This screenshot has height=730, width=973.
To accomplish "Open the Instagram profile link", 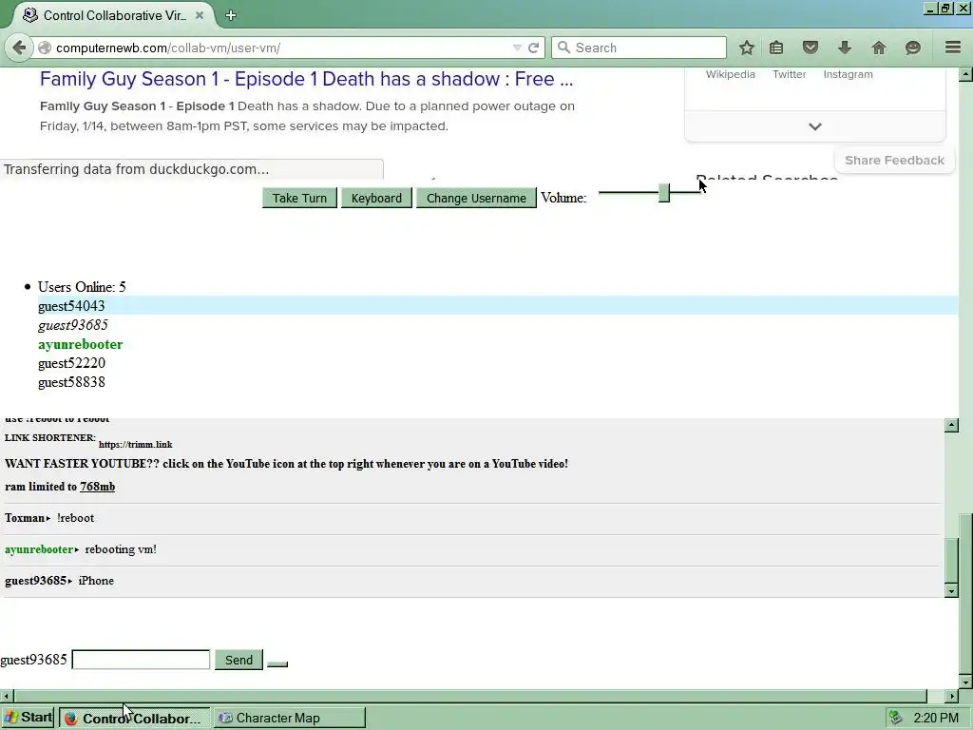I will 848,74.
